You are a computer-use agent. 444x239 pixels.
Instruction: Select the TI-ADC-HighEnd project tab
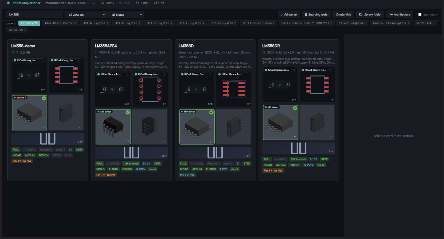pos(352,23)
